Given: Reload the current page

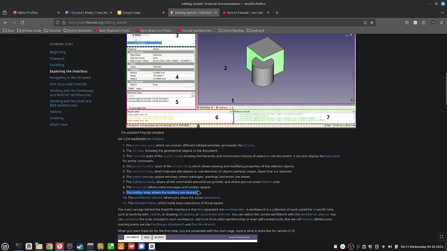Looking at the screenshot, I should pos(22,22).
